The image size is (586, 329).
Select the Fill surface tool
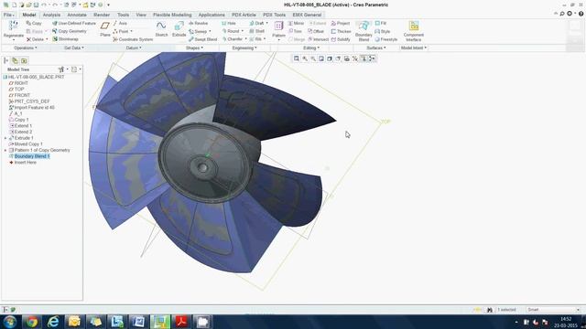(381, 23)
